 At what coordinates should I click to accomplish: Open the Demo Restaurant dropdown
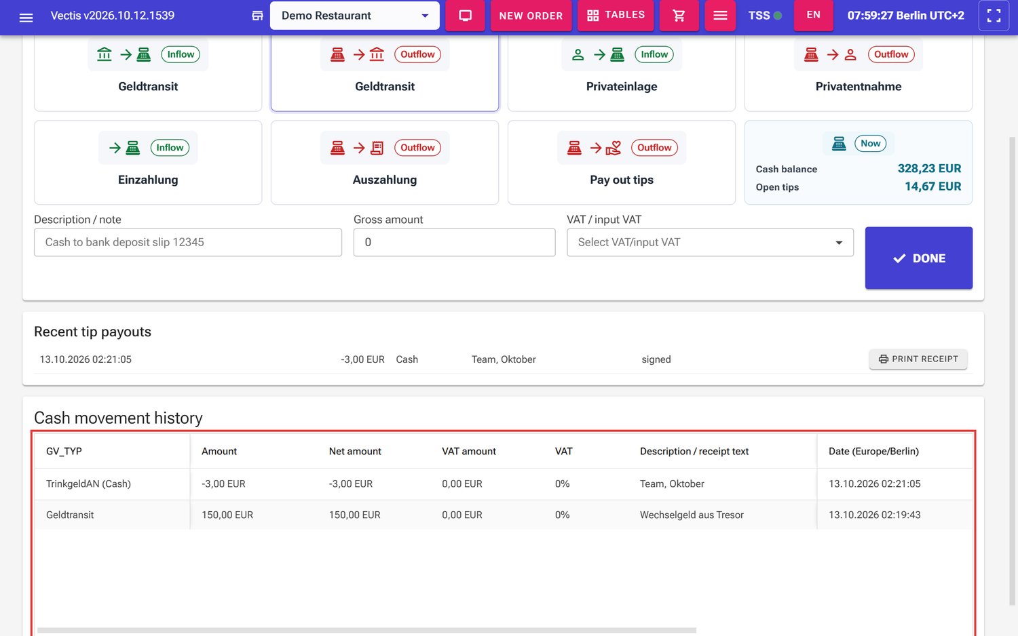point(355,16)
